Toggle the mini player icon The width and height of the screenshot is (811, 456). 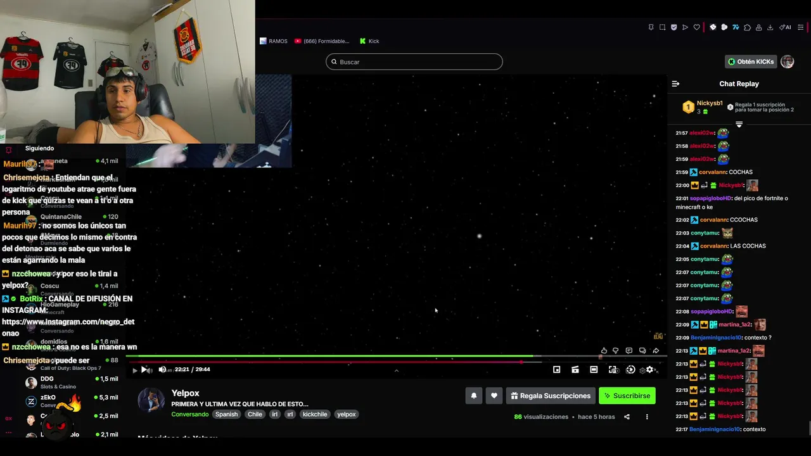556,370
